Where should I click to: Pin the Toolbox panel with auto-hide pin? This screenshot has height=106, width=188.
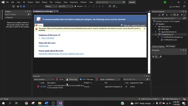point(28,11)
